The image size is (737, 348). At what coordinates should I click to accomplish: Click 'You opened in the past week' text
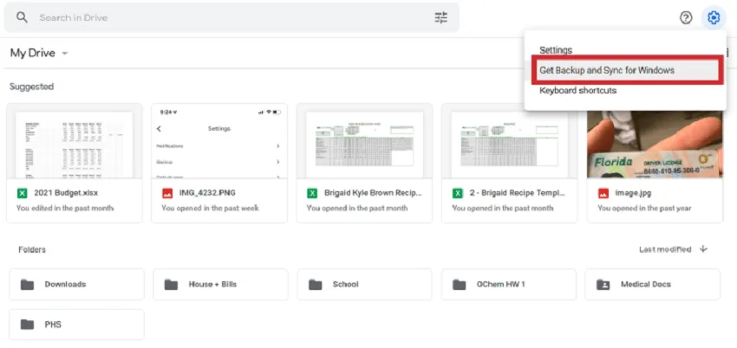pyautogui.click(x=210, y=208)
